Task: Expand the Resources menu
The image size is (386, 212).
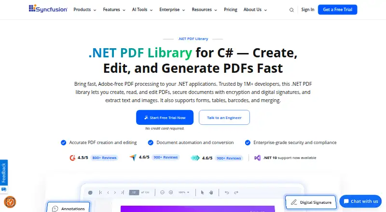Action: 204,10
